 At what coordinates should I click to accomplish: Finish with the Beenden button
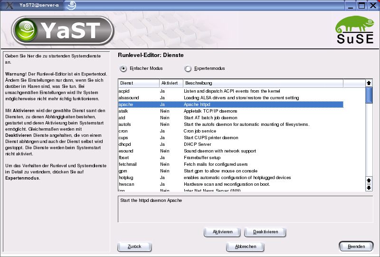356,247
